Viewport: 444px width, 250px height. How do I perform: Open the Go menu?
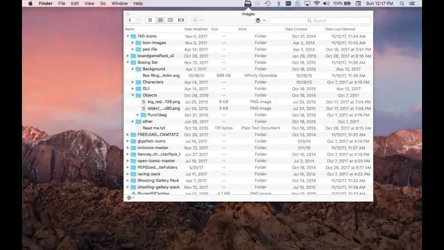coord(103,4)
